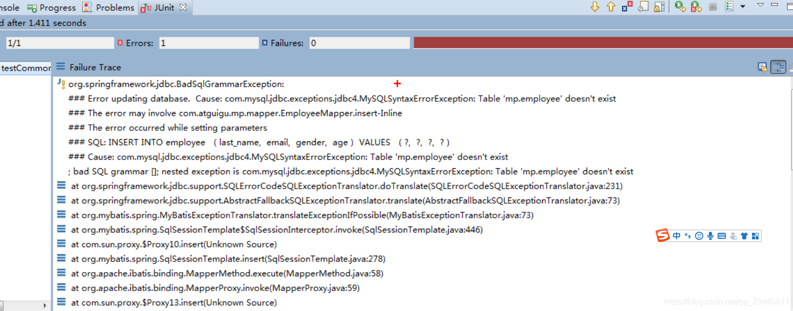Viewport: 793px width, 311px height.
Task: Switch to the Problems tab
Action: [x=108, y=8]
